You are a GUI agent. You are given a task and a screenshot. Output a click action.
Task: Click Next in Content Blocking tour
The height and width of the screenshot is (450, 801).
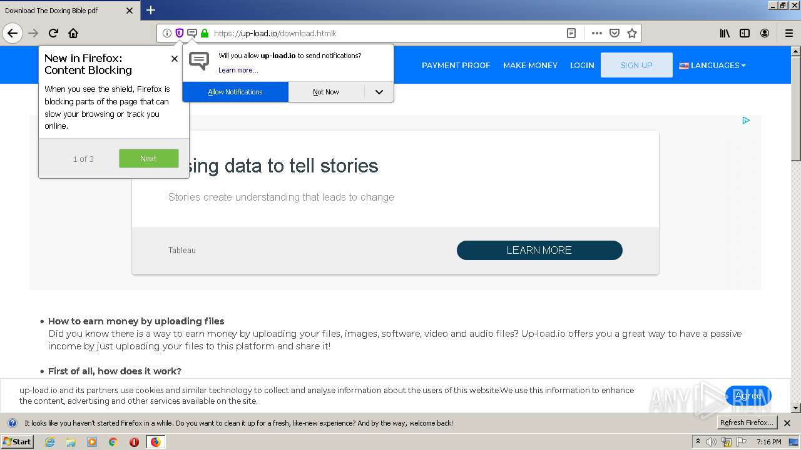click(x=149, y=158)
